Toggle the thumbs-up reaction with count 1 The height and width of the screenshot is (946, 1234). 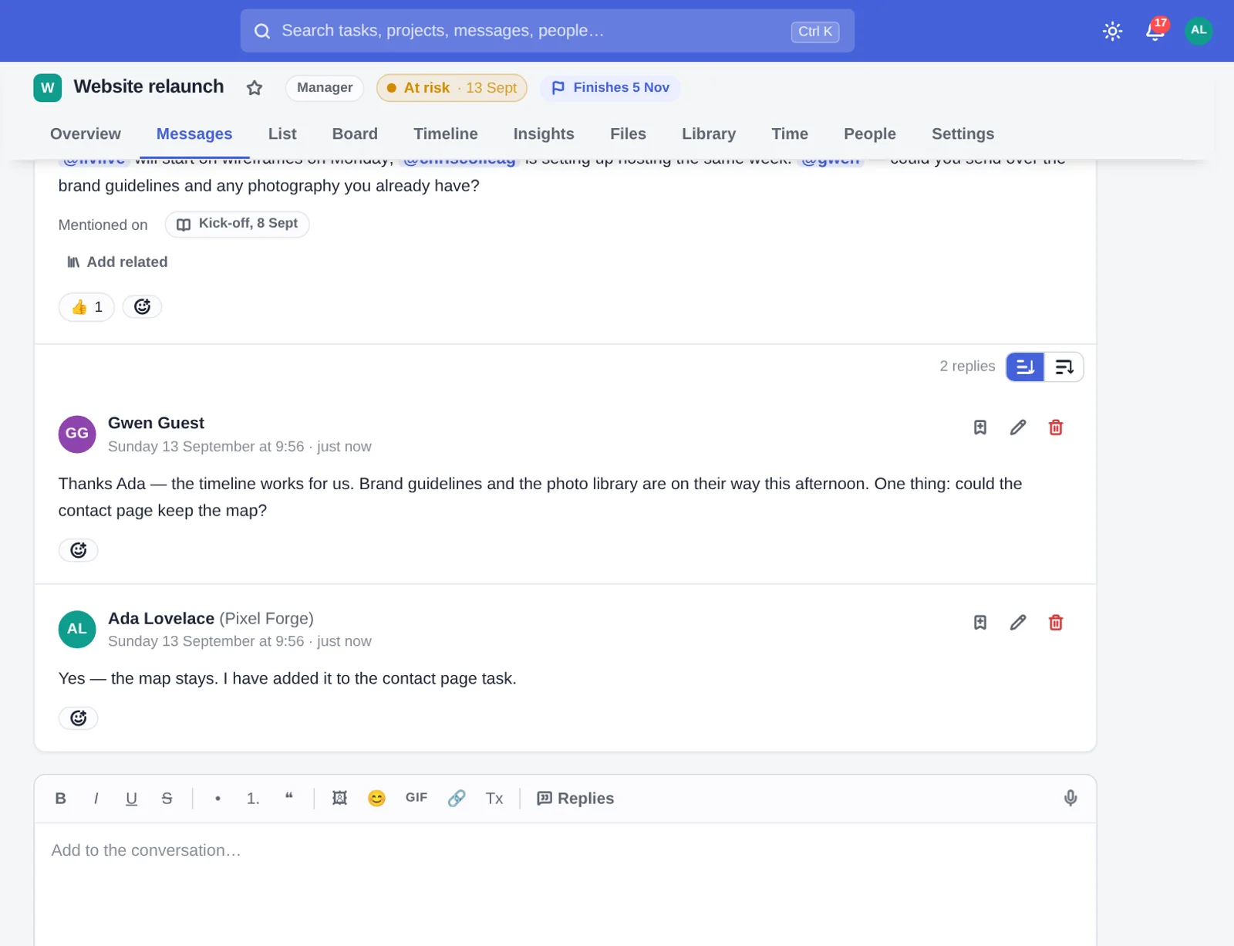(86, 307)
